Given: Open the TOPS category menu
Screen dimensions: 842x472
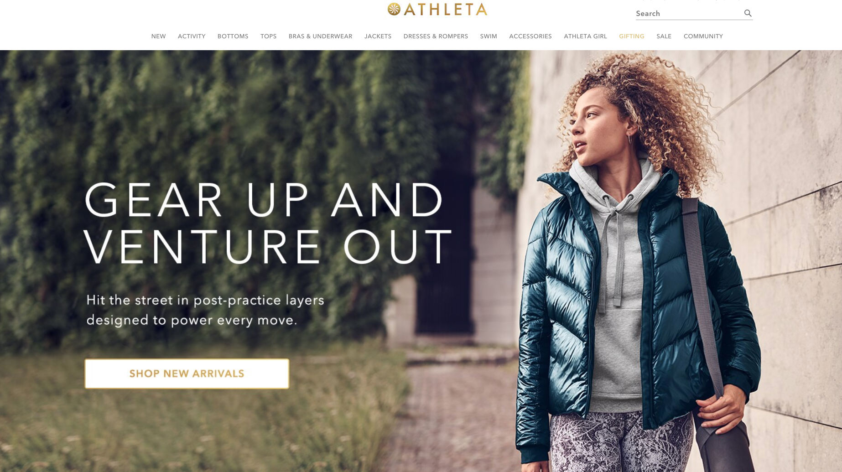Looking at the screenshot, I should 268,36.
